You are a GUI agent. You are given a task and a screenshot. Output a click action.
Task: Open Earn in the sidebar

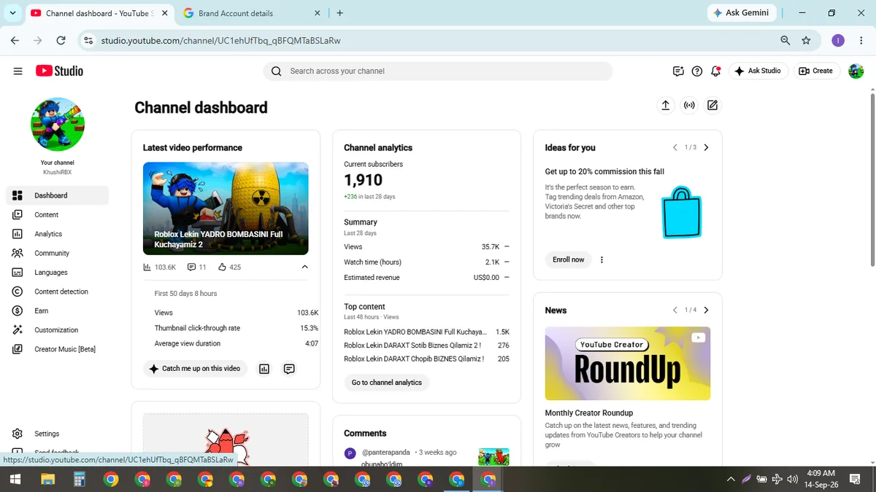[58, 311]
